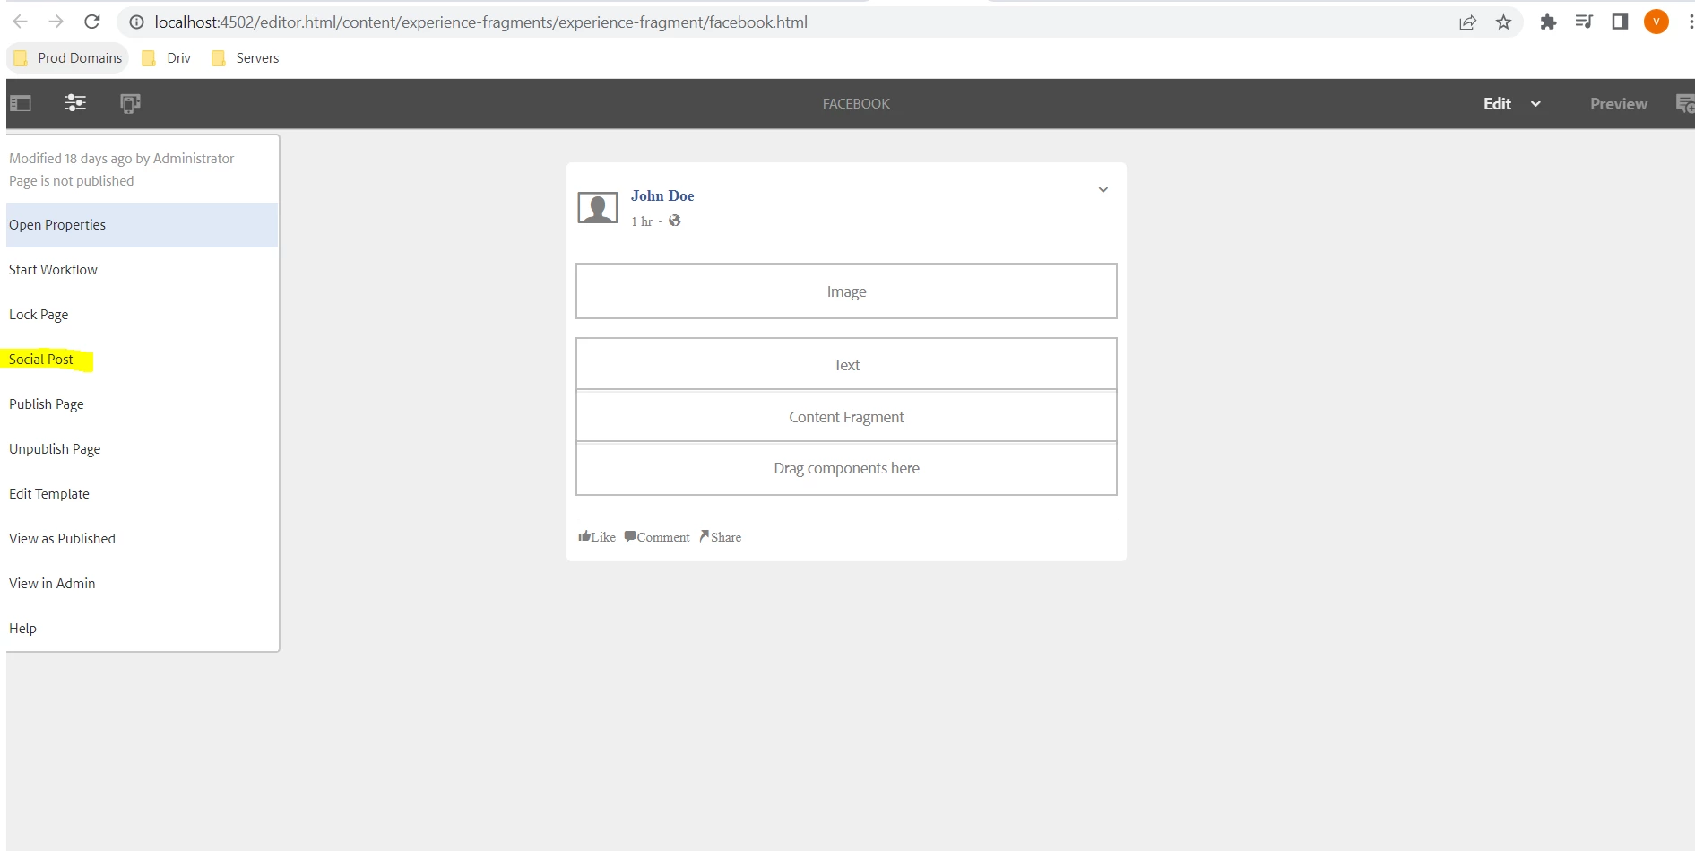Click the globe audience icon in post

pos(675,221)
